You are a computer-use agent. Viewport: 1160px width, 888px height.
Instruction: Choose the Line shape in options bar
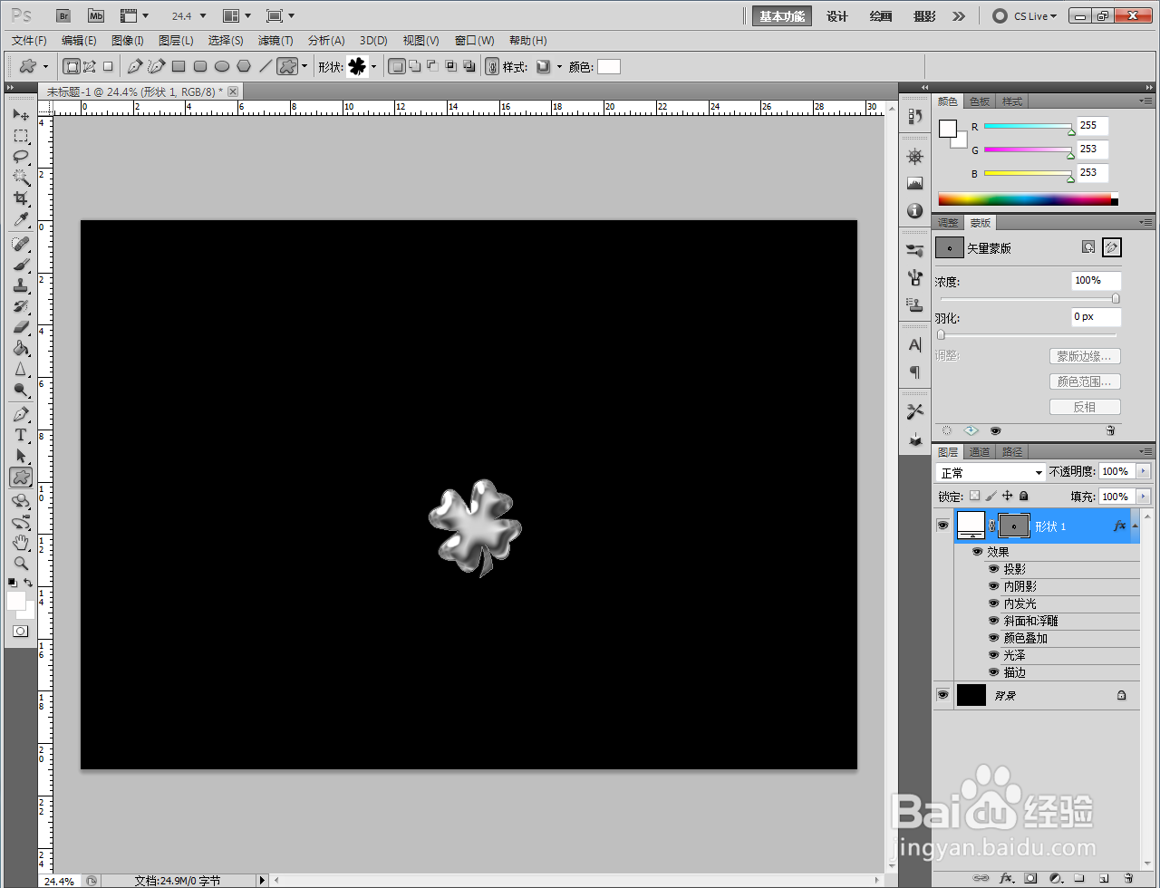pyautogui.click(x=266, y=66)
